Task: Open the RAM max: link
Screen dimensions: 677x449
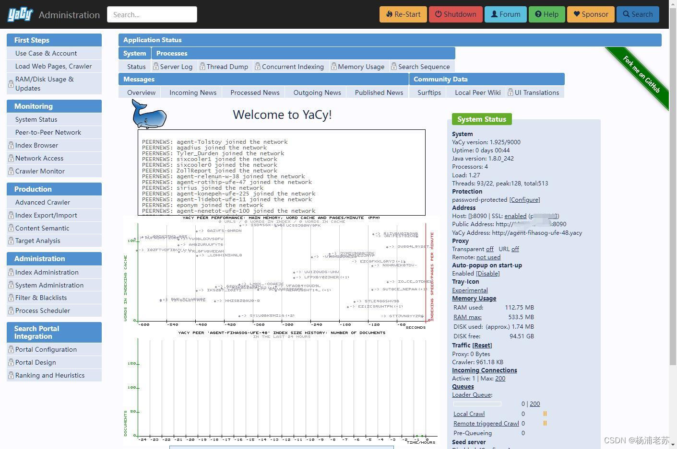Action: pos(467,317)
